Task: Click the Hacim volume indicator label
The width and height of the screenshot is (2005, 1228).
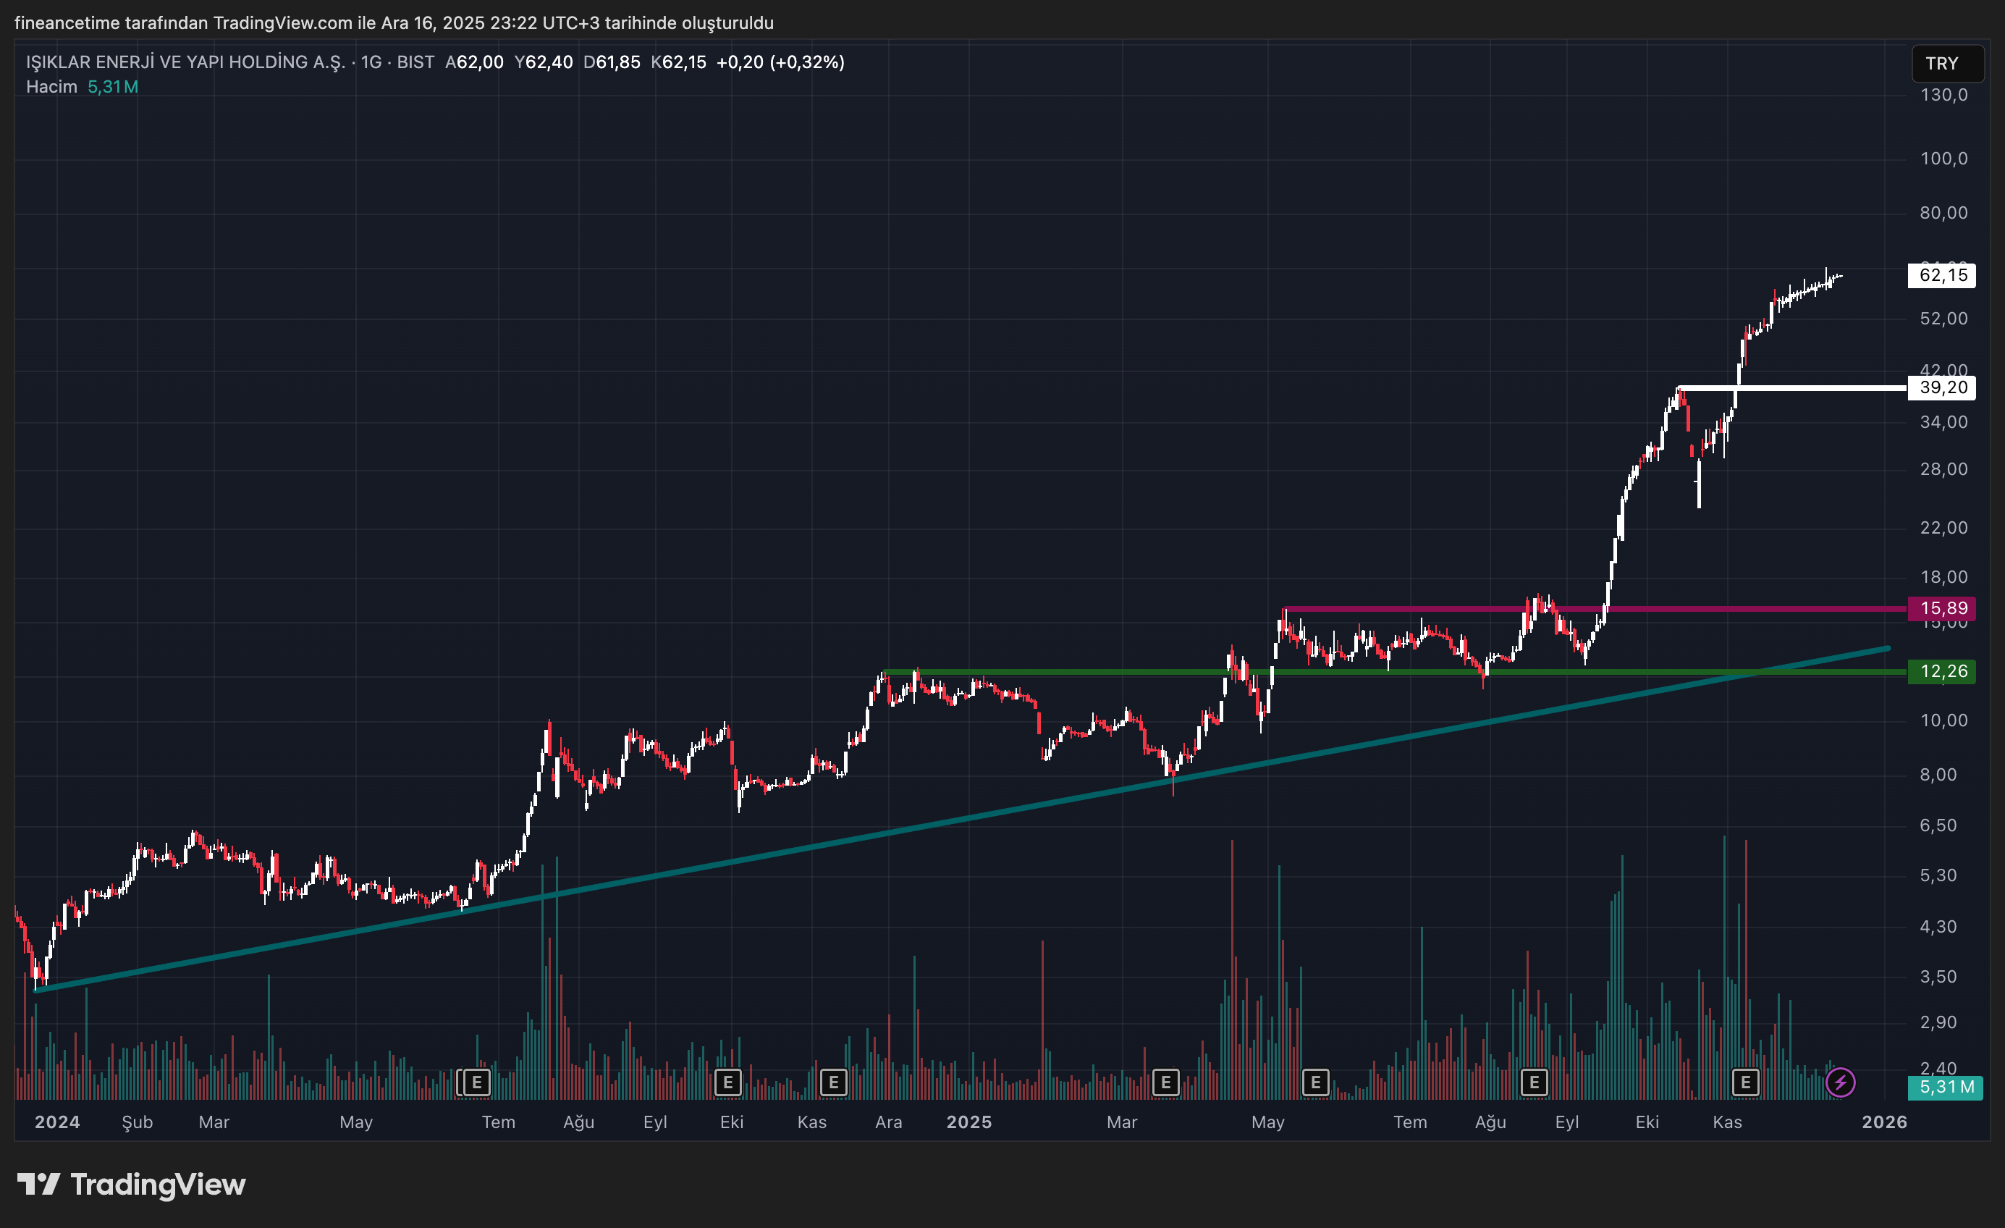Action: pos(51,86)
